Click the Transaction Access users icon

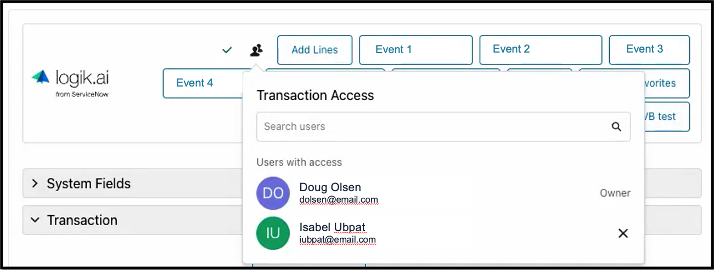256,50
